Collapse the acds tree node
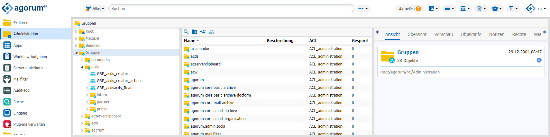The height and width of the screenshot is (137, 550). tap(82, 67)
